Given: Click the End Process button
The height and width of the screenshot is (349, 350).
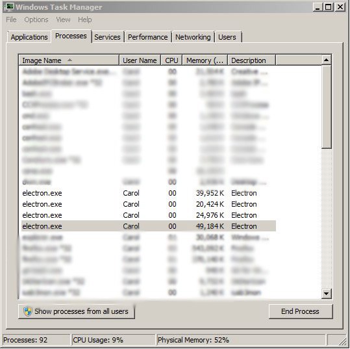Looking at the screenshot, I should [301, 311].
